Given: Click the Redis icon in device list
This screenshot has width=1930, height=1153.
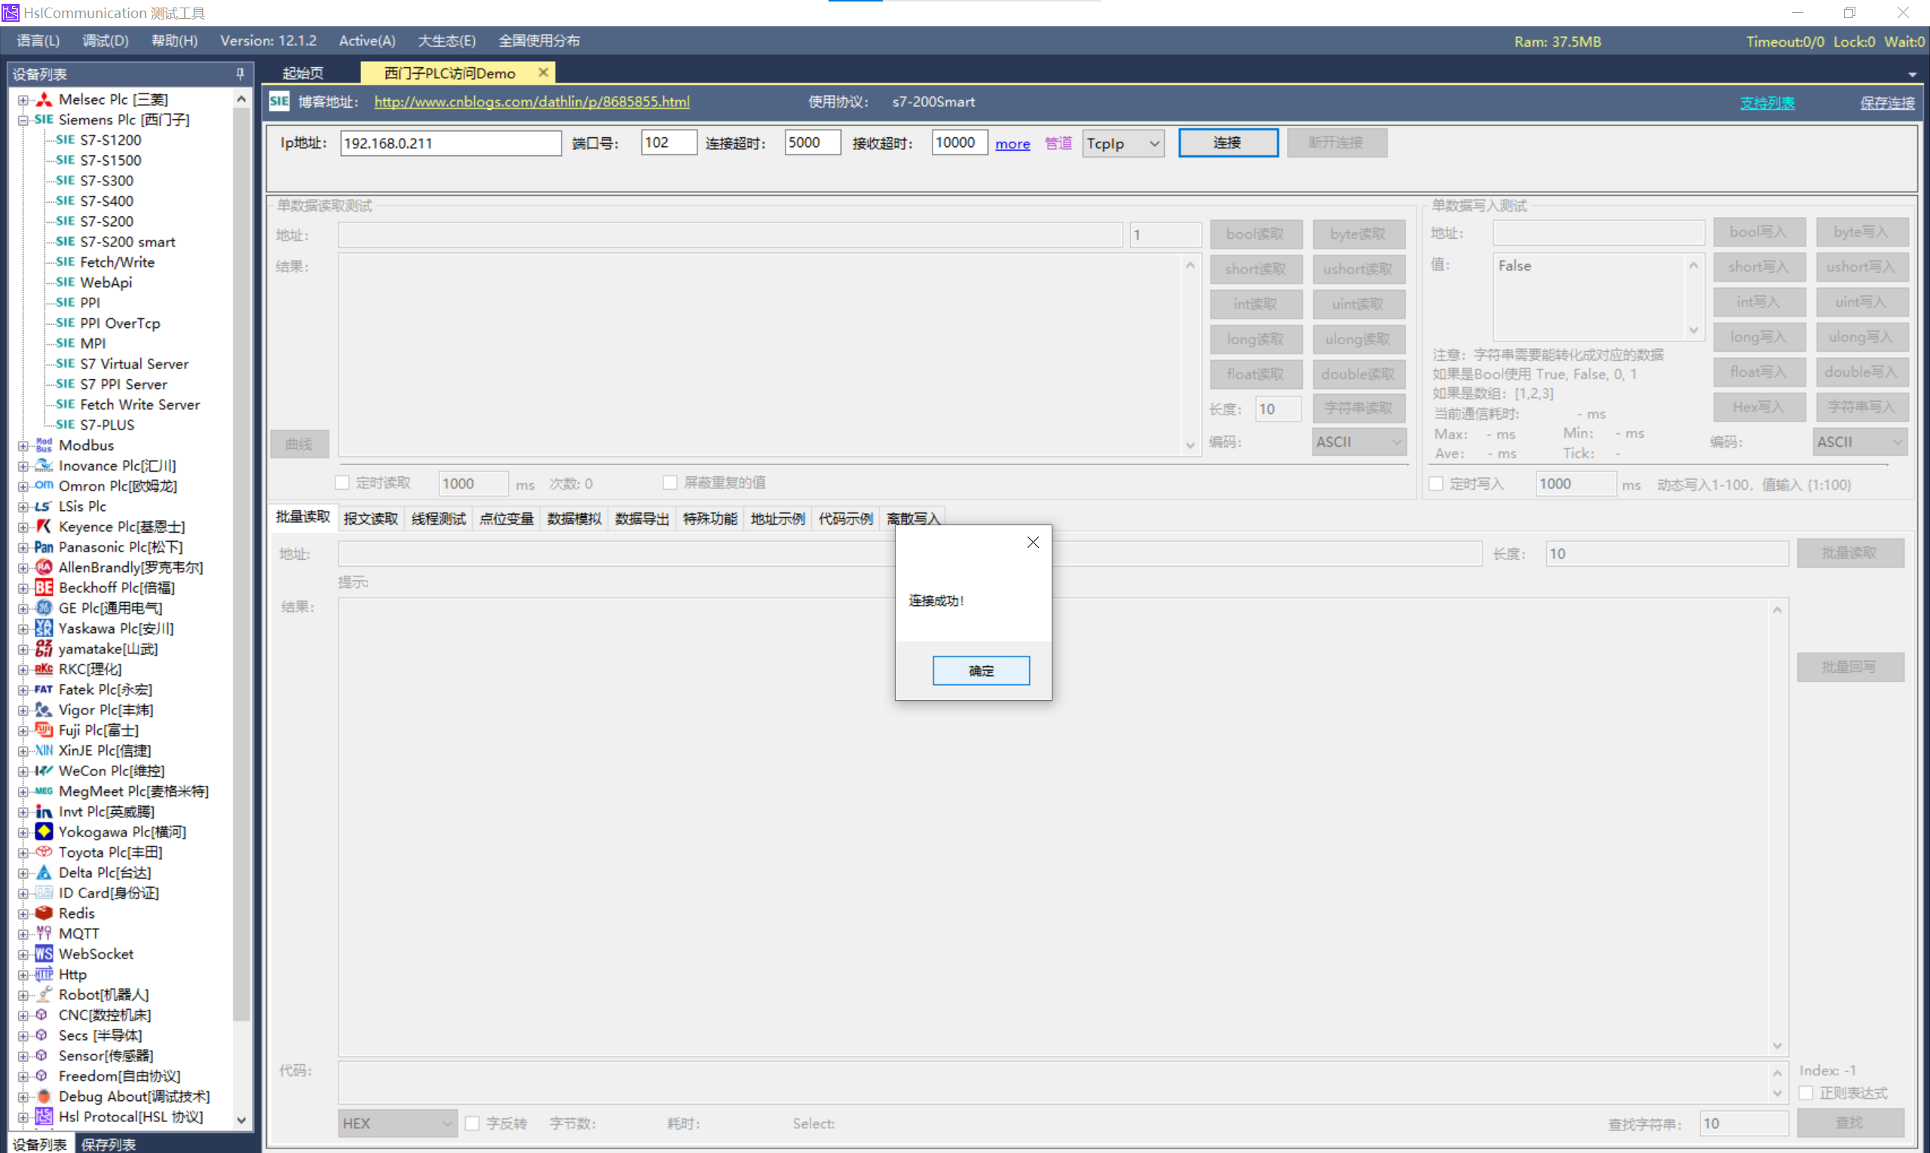Looking at the screenshot, I should pyautogui.click(x=44, y=913).
